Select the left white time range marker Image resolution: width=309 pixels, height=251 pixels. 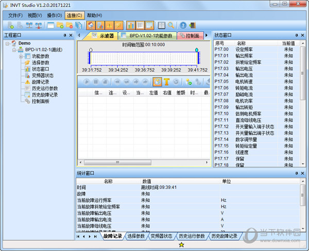tap(91, 50)
